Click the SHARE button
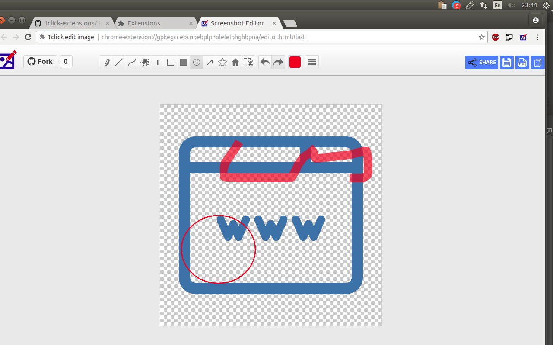Screen dimensions: 553x345 coord(482,63)
